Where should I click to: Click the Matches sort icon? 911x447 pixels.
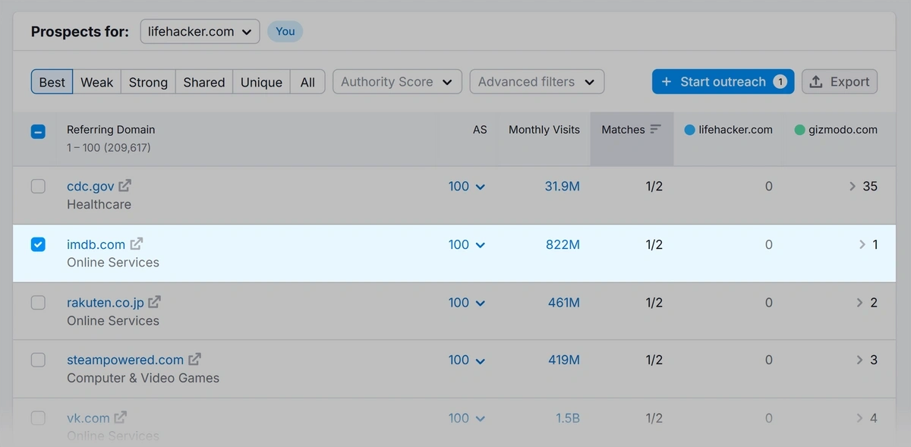(656, 129)
